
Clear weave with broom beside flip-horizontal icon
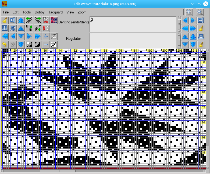(x=5, y=20)
